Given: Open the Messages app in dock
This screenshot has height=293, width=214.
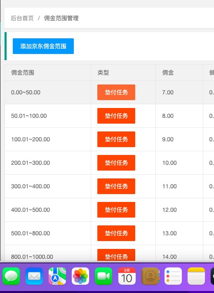Looking at the screenshot, I should click(11, 276).
